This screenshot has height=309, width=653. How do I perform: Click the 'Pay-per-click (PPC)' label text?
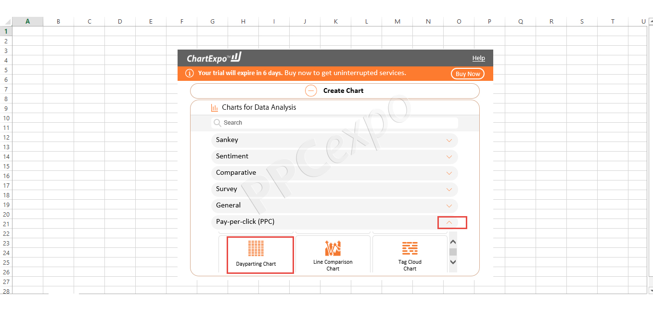245,222
